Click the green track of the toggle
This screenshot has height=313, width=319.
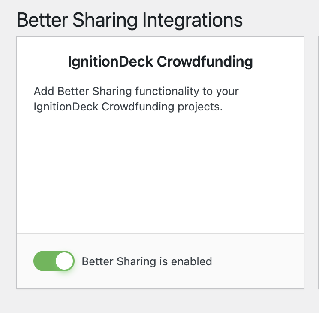44,261
